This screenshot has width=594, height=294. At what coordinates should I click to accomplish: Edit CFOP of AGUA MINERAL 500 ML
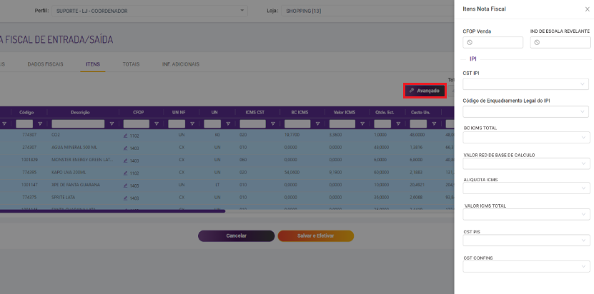[x=125, y=148]
